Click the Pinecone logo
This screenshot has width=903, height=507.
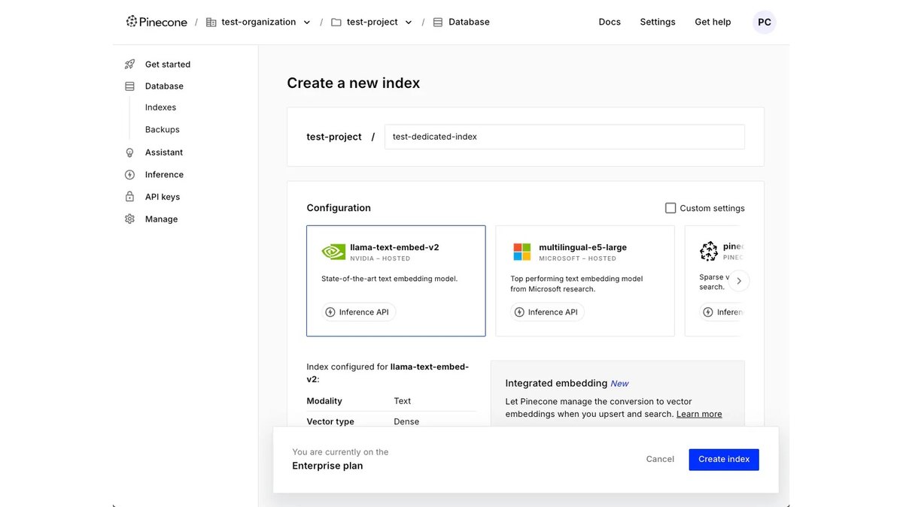point(157,22)
